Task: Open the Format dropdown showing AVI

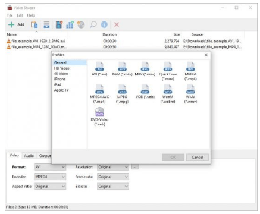Action: pos(50,167)
